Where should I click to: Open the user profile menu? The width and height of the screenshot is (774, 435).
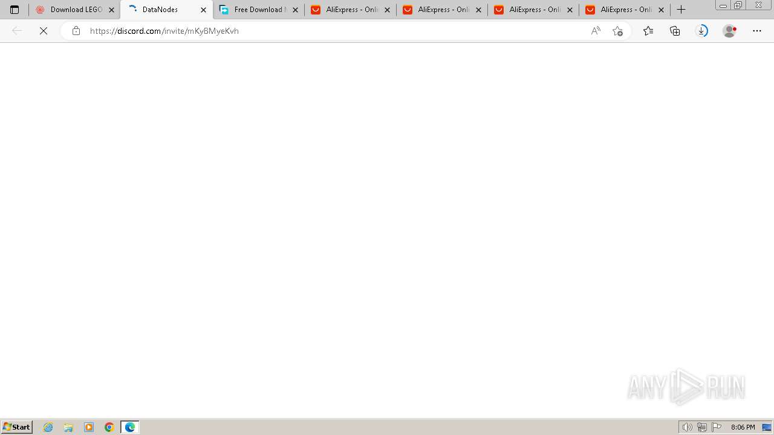click(730, 31)
